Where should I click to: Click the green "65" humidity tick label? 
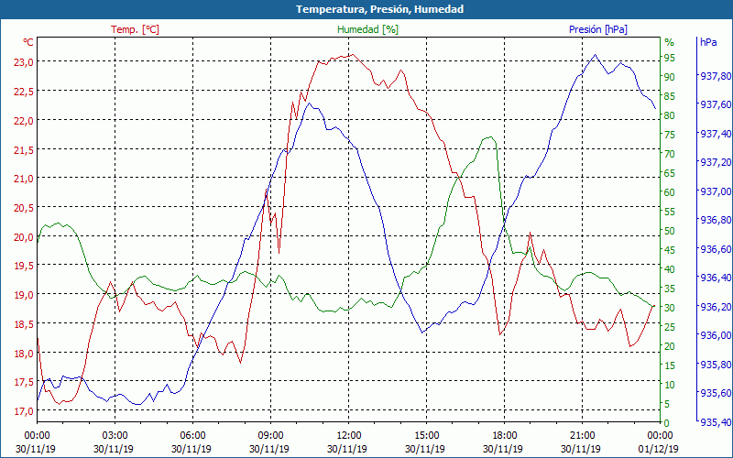[670, 173]
